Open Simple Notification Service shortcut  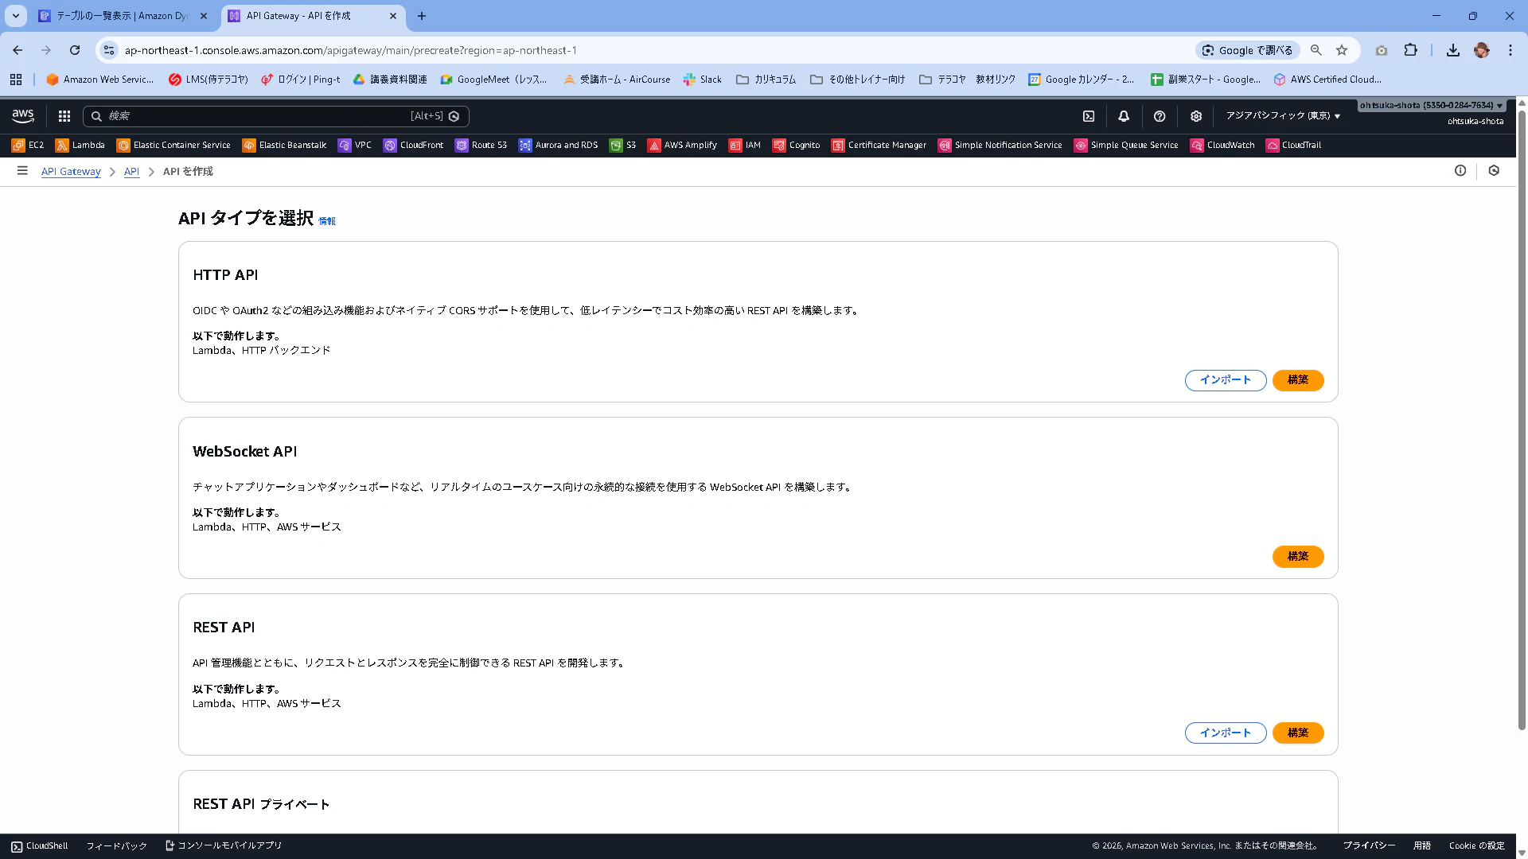[1000, 146]
